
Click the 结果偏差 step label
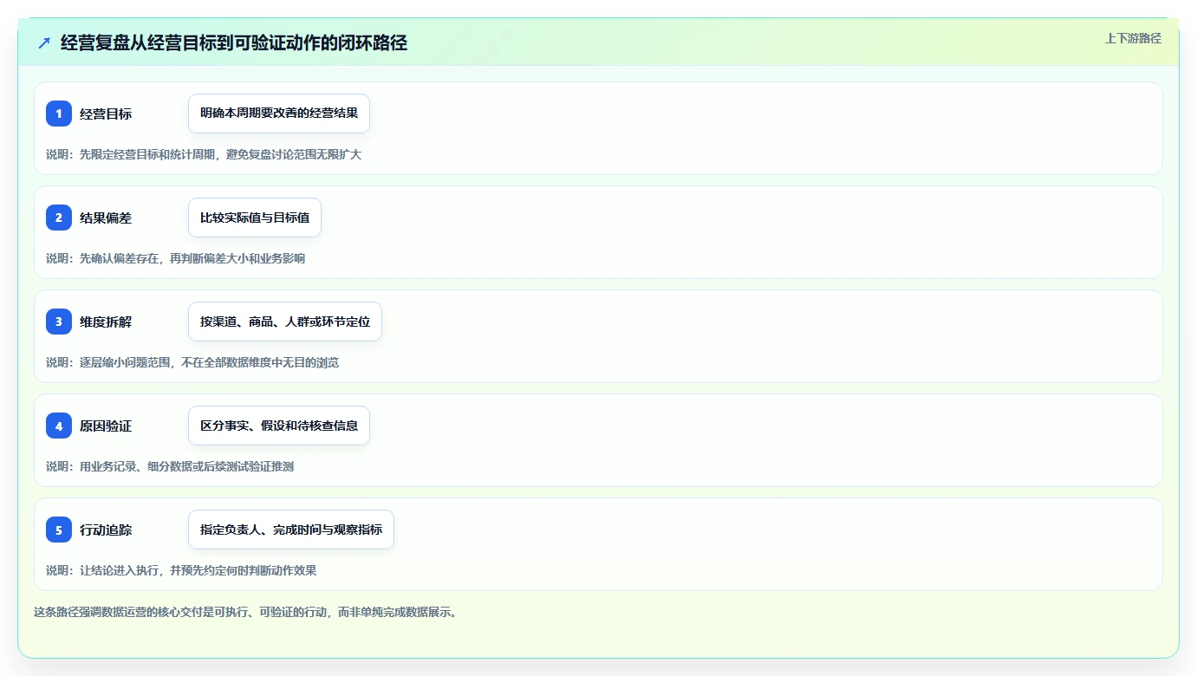point(106,218)
